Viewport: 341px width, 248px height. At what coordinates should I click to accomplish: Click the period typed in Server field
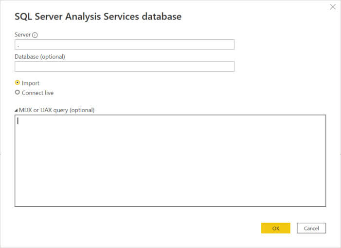(18, 46)
